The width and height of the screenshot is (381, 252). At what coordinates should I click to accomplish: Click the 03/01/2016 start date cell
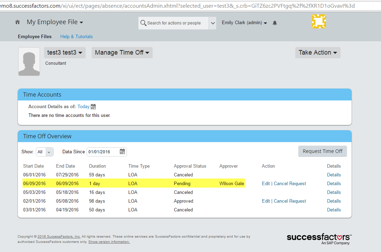[34, 210]
